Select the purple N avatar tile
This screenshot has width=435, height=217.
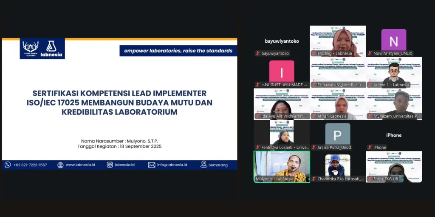click(393, 41)
